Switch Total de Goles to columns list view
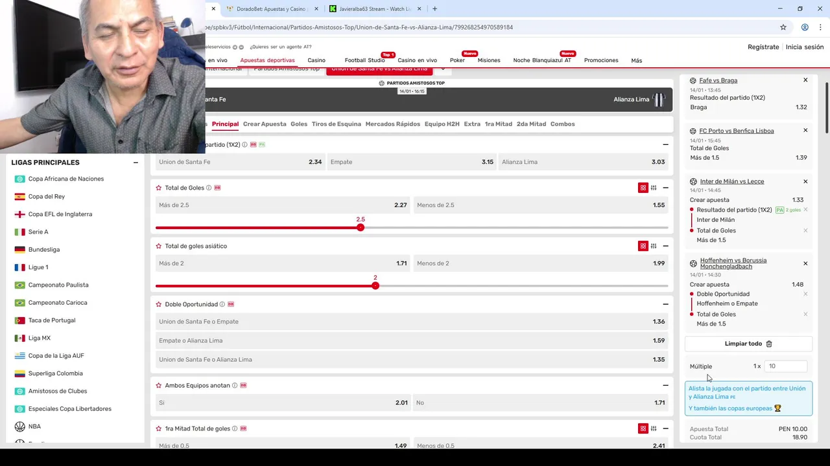Image resolution: width=830 pixels, height=466 pixels. click(654, 188)
